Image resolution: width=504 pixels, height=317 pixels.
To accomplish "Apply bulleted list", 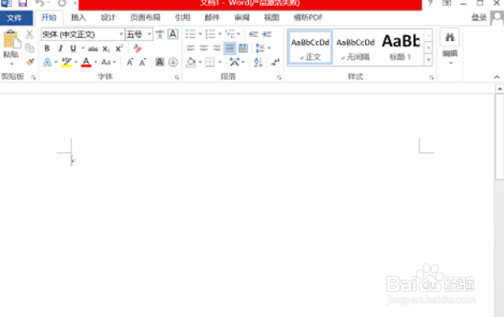I will coord(191,34).
